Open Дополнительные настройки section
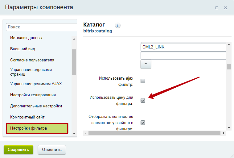Screen dimensions: 234x158 coord(36,106)
